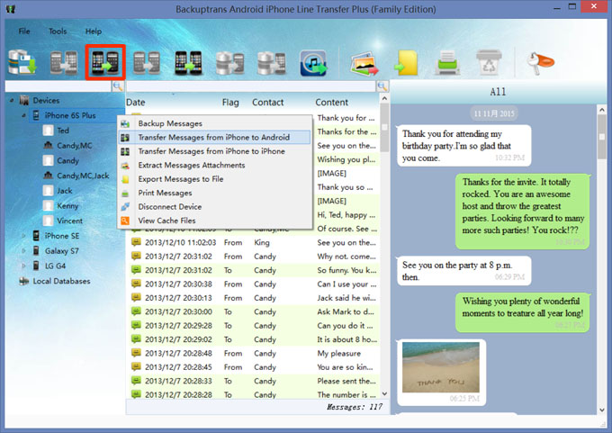Click the Backup Messages toolbar icon
The width and height of the screenshot is (612, 433).
(22, 62)
